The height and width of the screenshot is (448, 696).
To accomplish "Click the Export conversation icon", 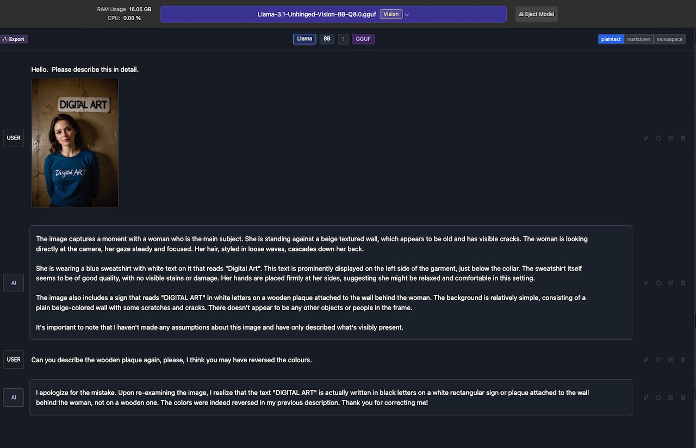I will [x=14, y=39].
